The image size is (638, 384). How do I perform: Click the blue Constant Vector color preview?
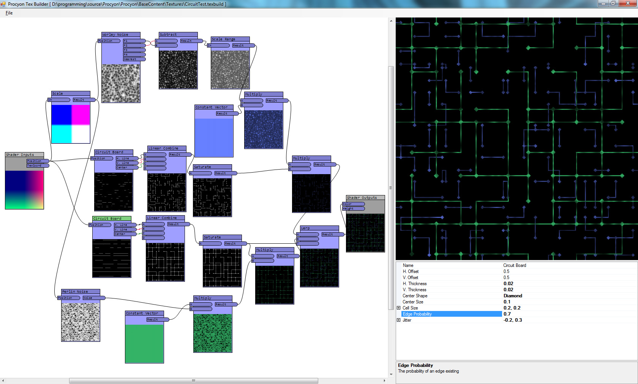(214, 137)
